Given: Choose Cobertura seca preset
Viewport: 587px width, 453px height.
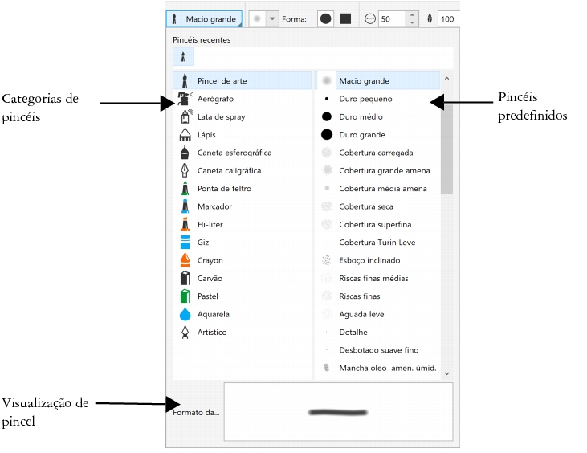Looking at the screenshot, I should (x=366, y=206).
